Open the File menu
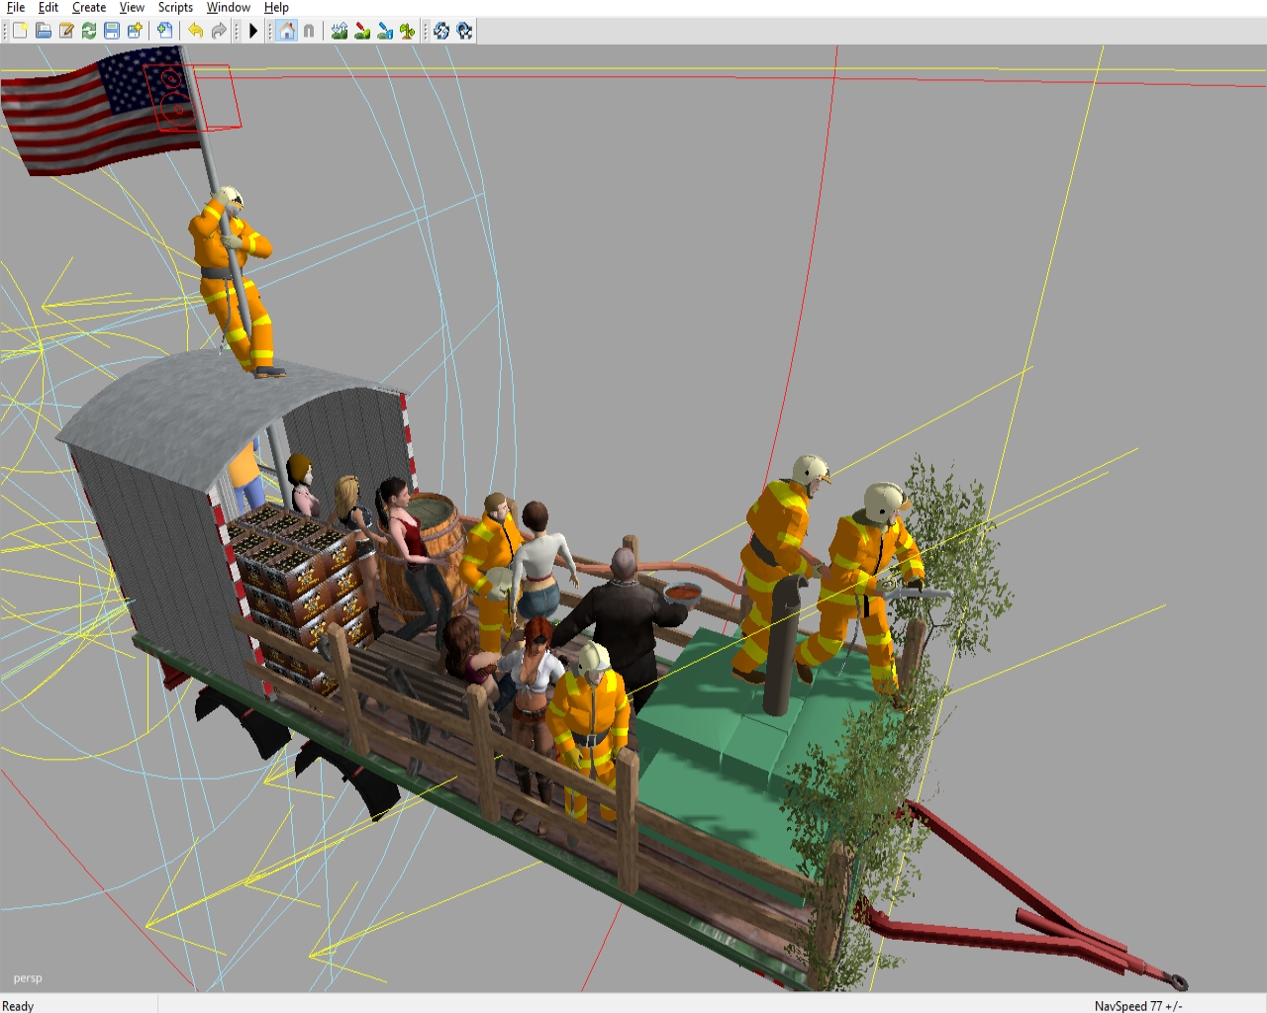1267x1013 pixels. tap(16, 7)
